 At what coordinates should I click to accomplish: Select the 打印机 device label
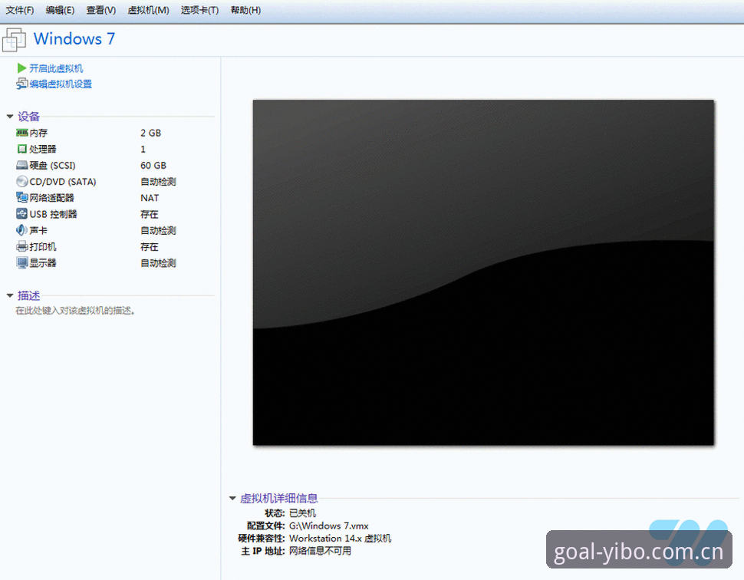43,247
